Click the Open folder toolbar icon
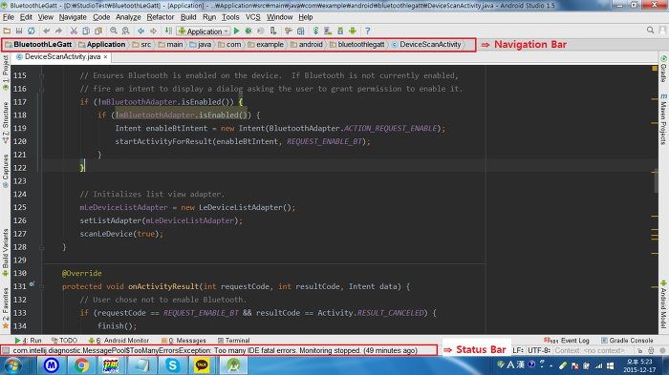 [7, 31]
